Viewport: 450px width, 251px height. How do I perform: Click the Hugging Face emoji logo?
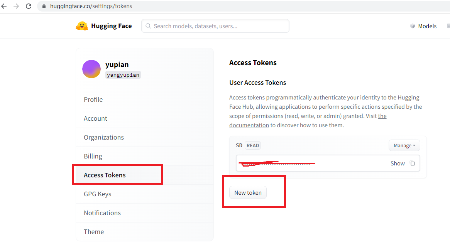coord(82,26)
